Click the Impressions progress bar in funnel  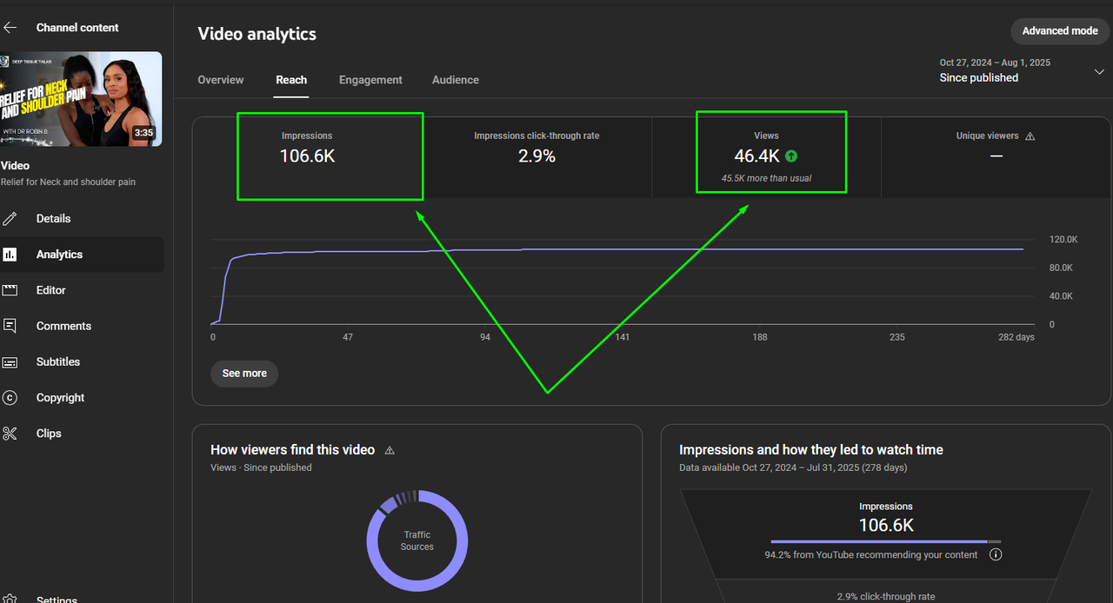pos(886,541)
